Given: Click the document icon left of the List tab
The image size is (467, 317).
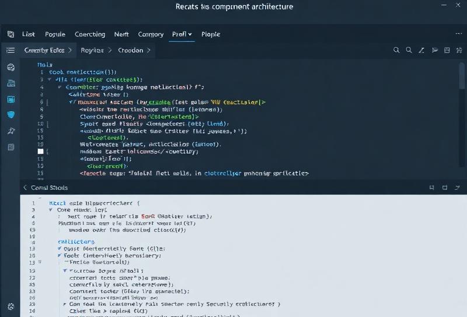Looking at the screenshot, I should [x=11, y=34].
